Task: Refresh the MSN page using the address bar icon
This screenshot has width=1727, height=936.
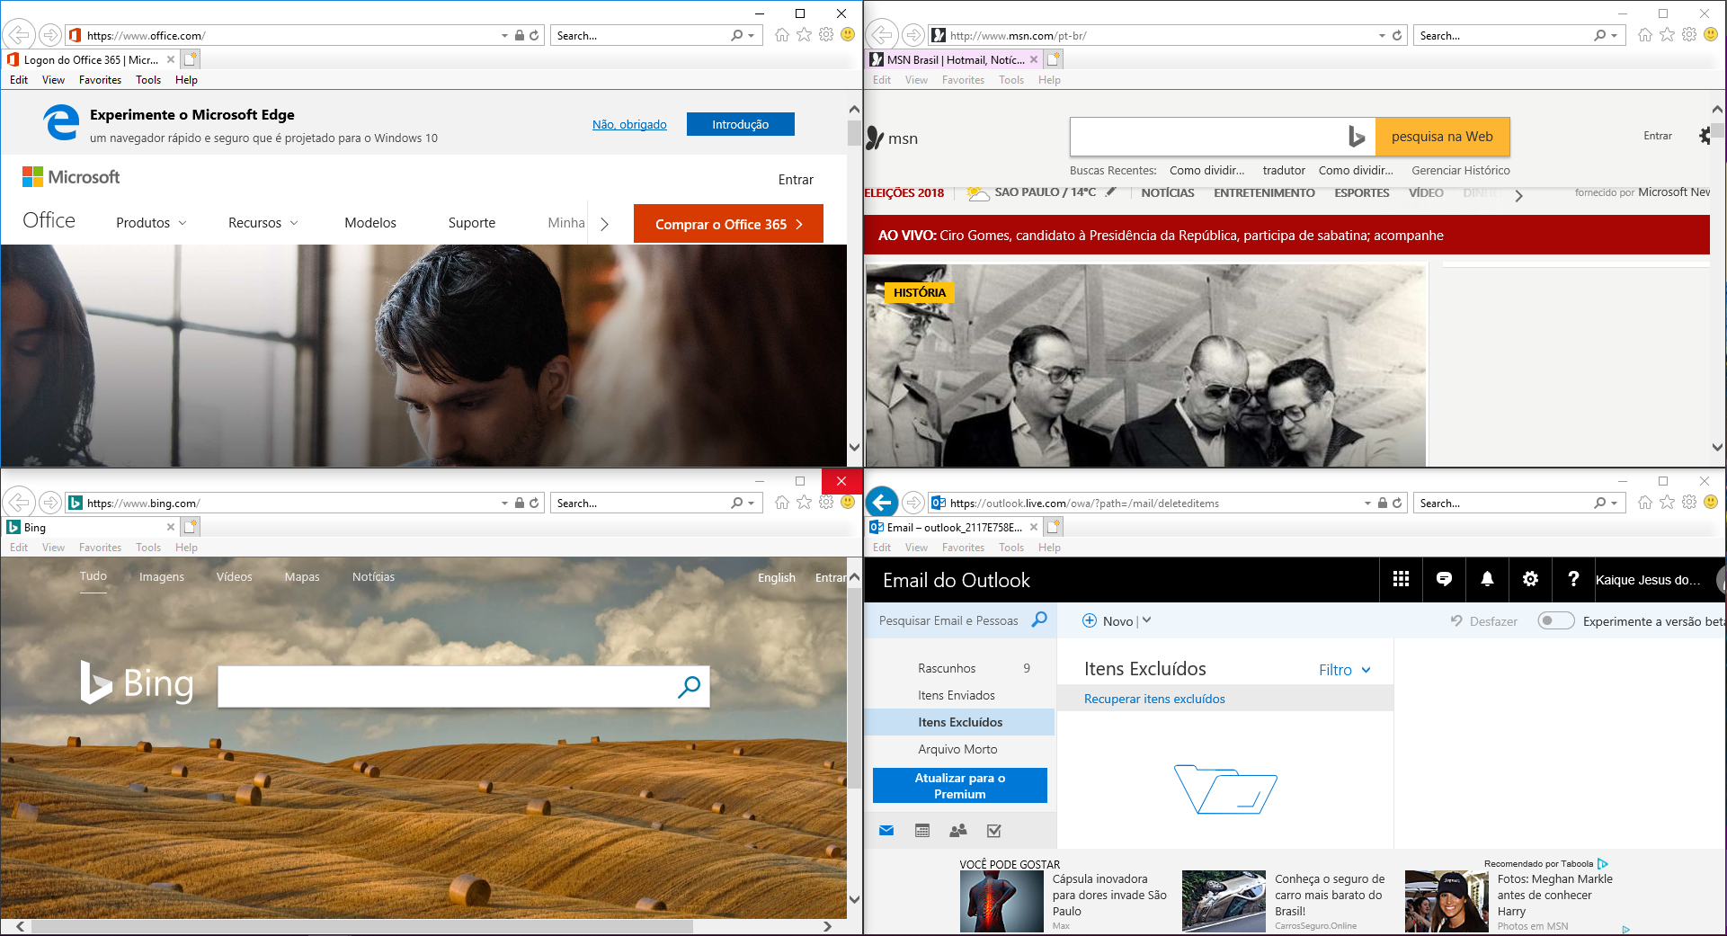Action: pyautogui.click(x=1397, y=36)
